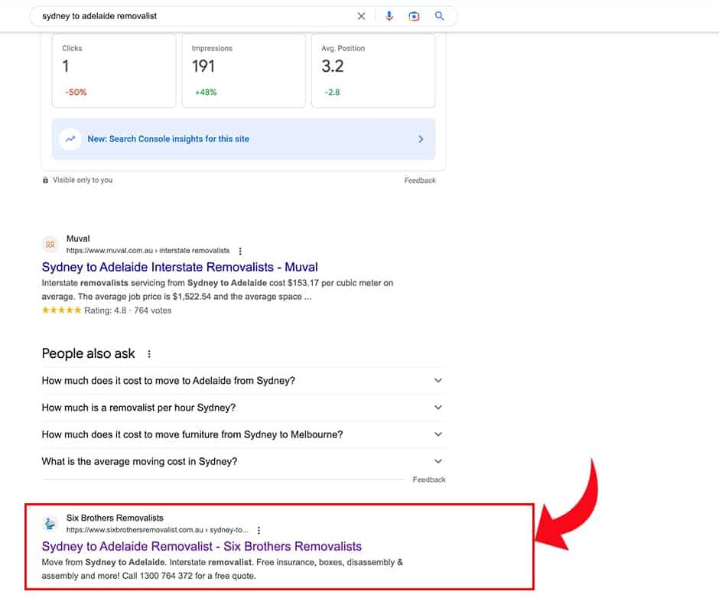Click the blue magnifying glass search icon
Screen dimensions: 719x598
(439, 16)
